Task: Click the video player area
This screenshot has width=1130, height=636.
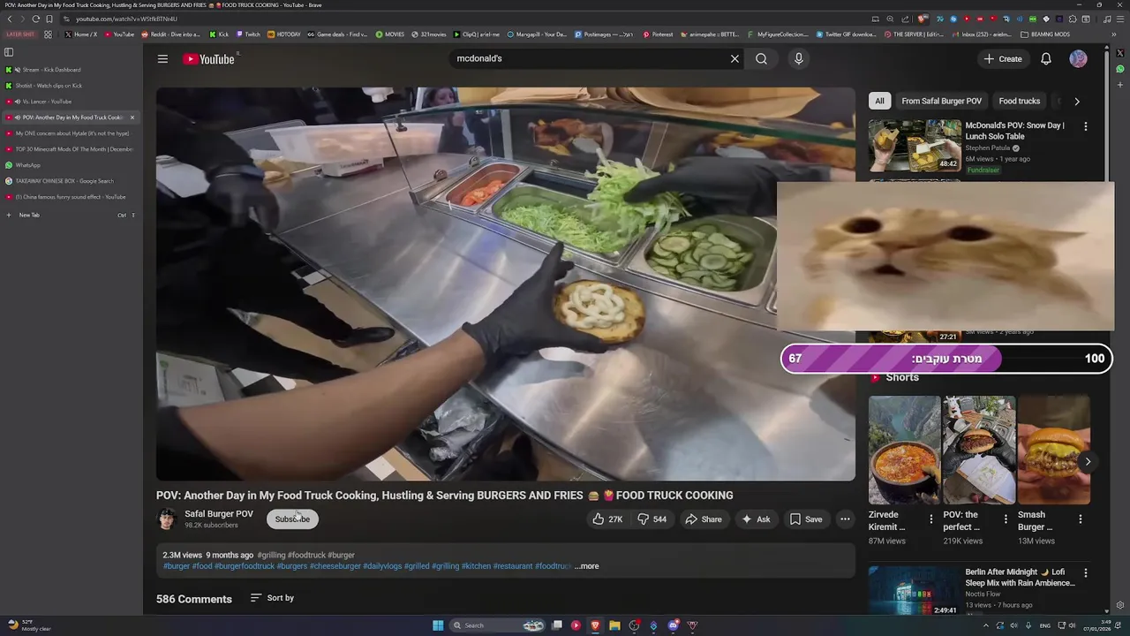Action: click(506, 284)
